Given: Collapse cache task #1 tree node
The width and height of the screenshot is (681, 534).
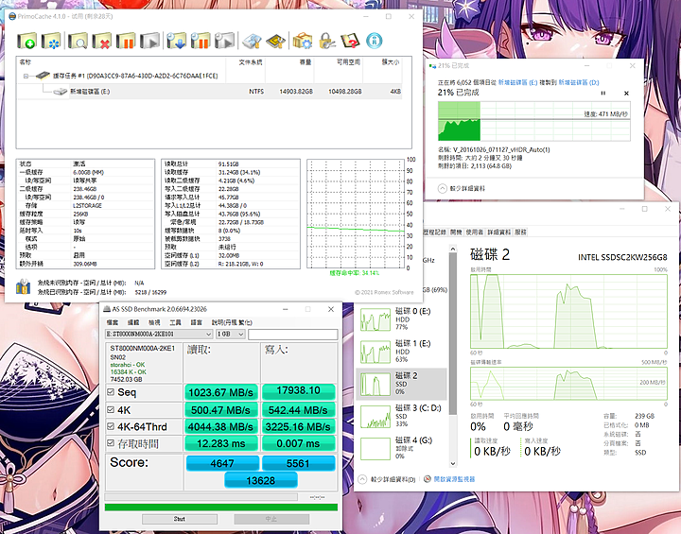Looking at the screenshot, I should tap(26, 76).
